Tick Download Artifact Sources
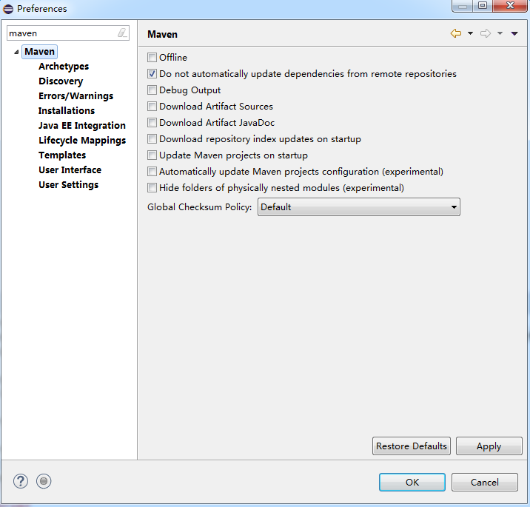This screenshot has width=530, height=507. click(152, 106)
